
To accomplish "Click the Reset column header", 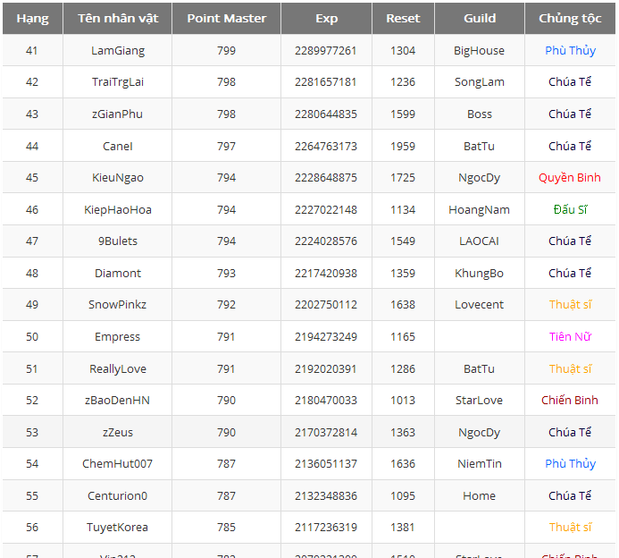I will [403, 19].
